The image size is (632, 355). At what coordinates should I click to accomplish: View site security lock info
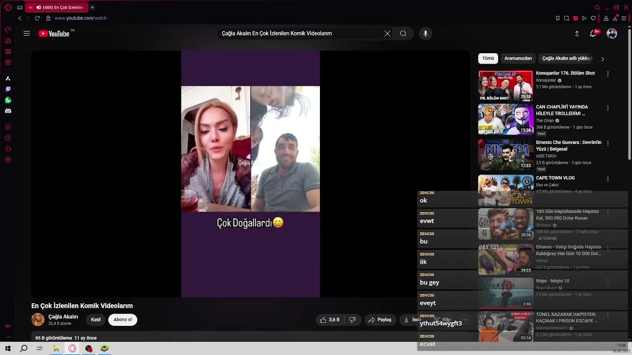[x=48, y=18]
